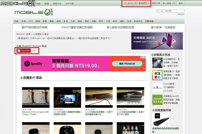Open Masarce C15i Compare with Fotopro title
The height and width of the screenshot is (134, 202).
(x=35, y=113)
